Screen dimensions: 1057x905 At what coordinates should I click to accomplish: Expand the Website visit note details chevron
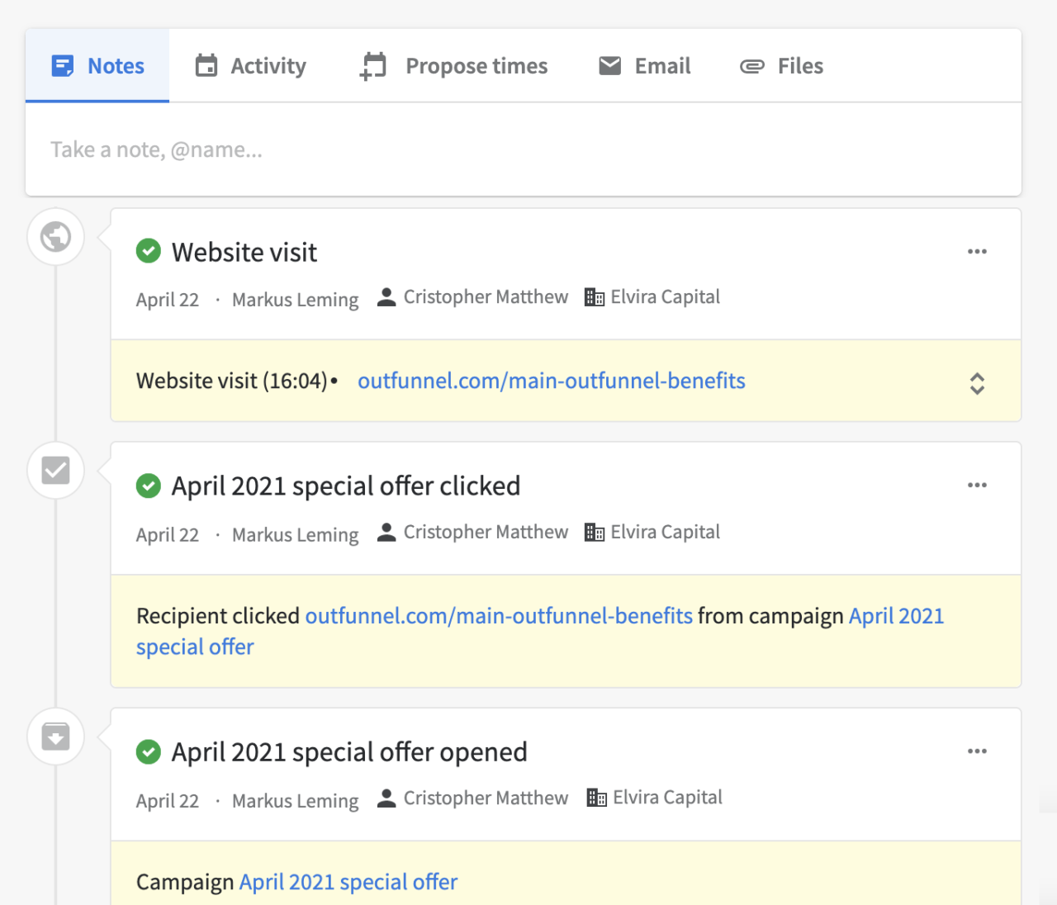[977, 382]
